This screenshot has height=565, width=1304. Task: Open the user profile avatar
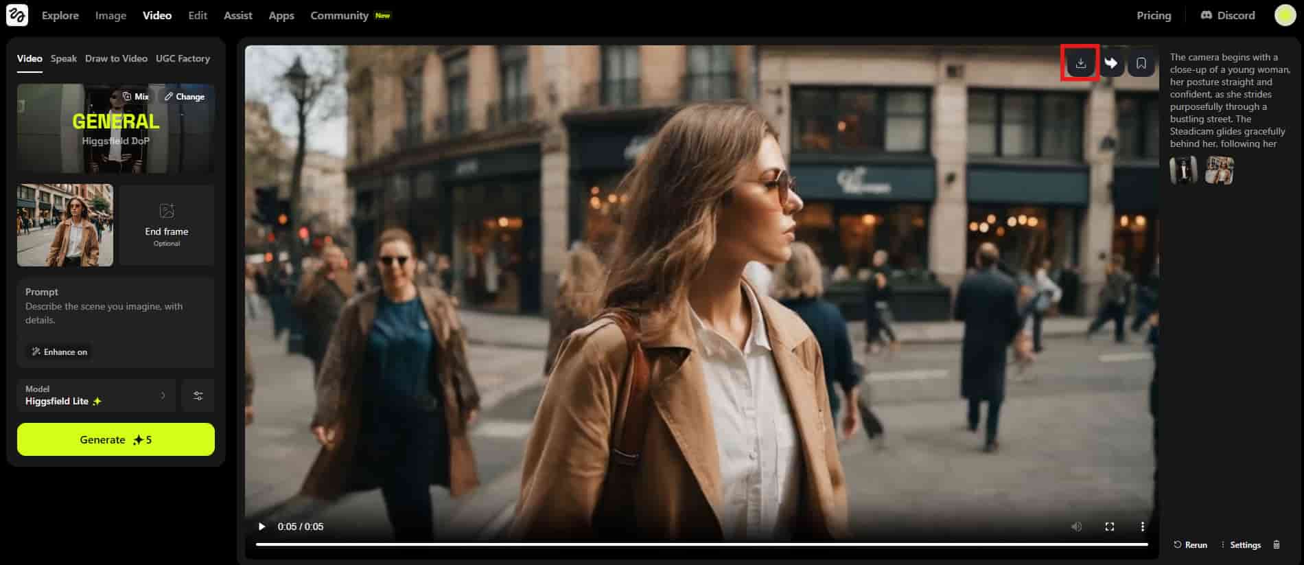coord(1285,15)
